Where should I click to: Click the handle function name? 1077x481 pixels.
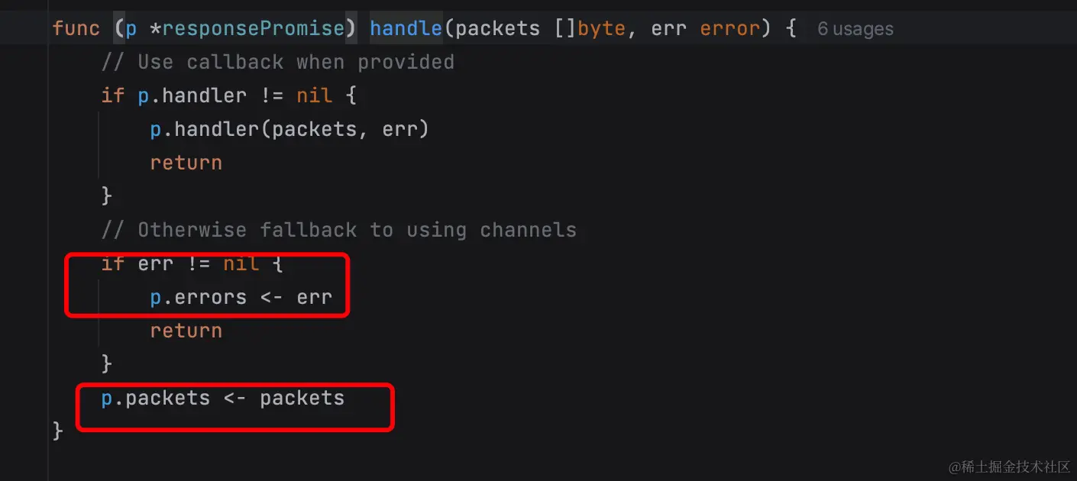(406, 28)
